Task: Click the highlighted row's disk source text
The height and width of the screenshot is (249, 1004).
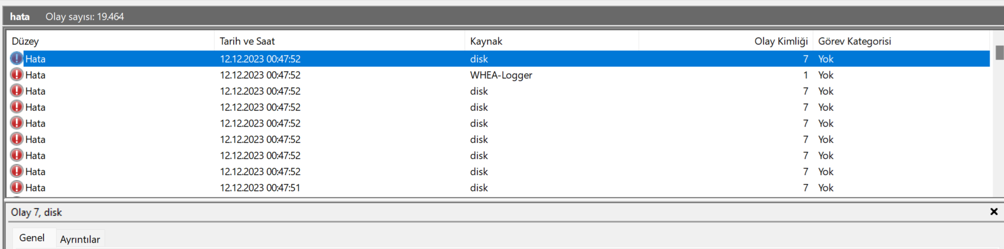Action: click(479, 59)
